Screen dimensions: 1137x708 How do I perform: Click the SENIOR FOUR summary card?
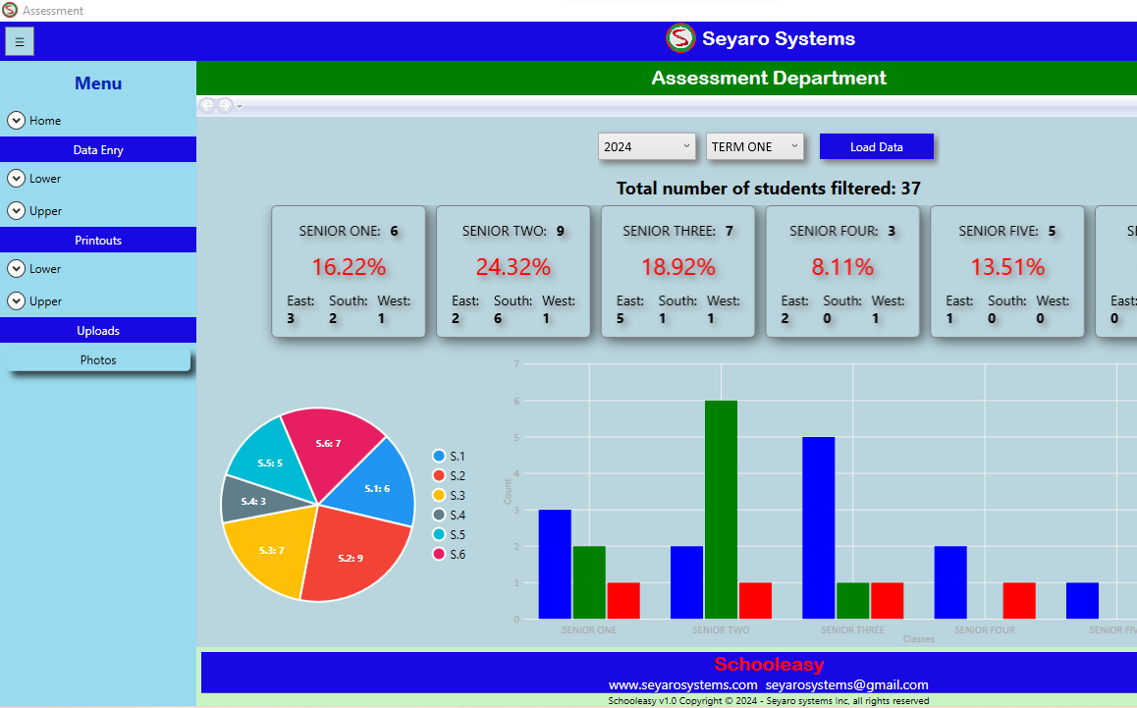tap(842, 271)
